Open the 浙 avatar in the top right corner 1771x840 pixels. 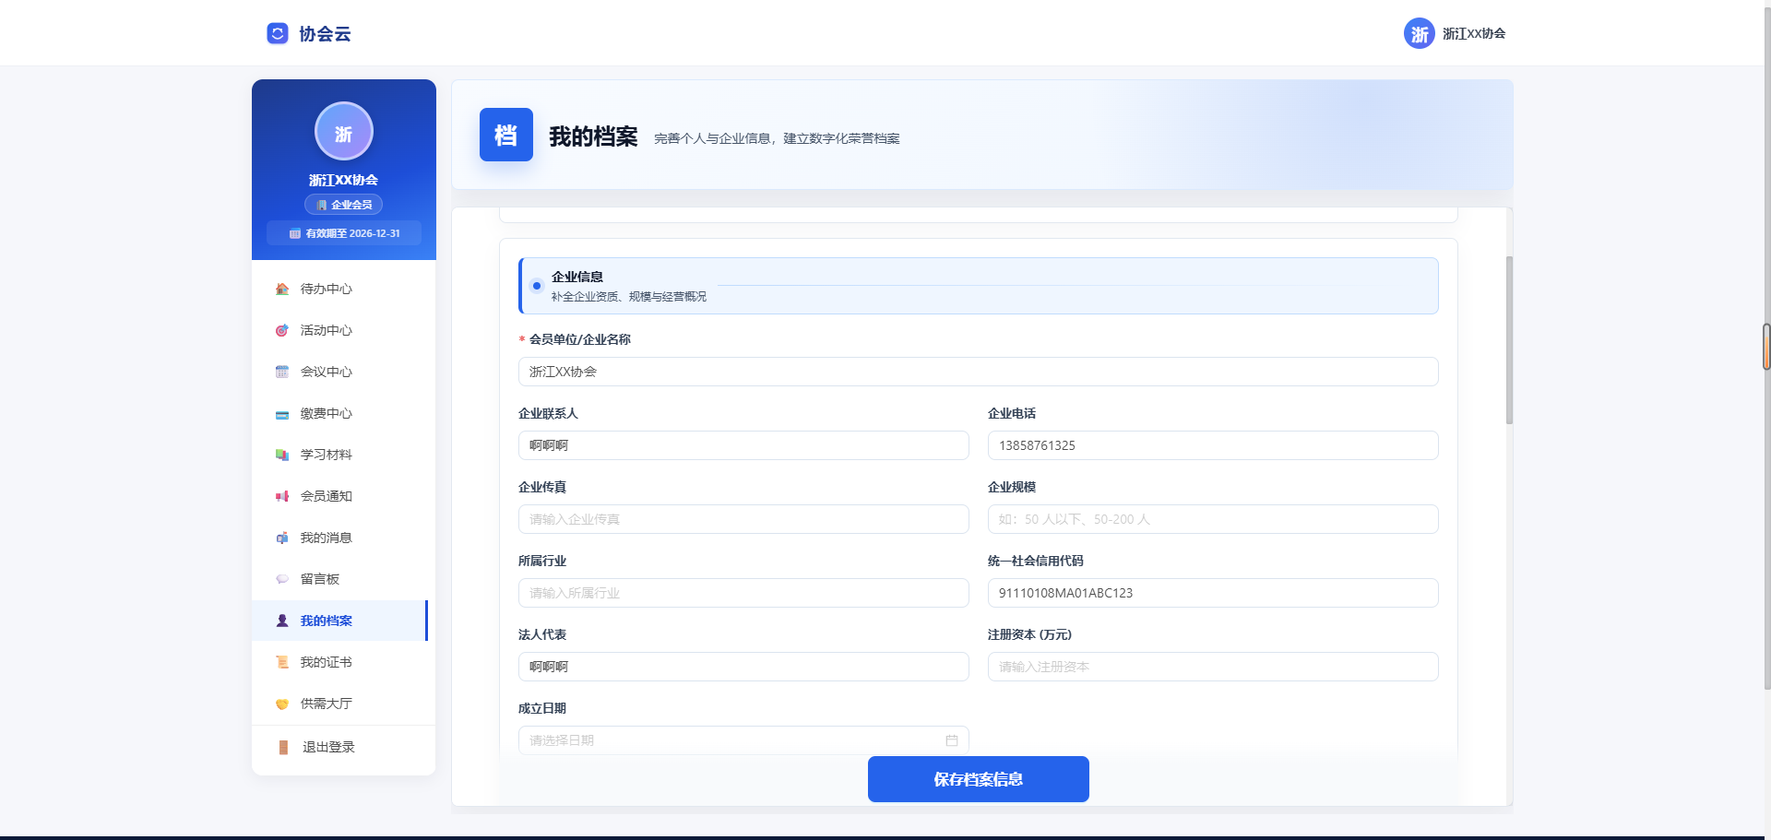[1420, 32]
